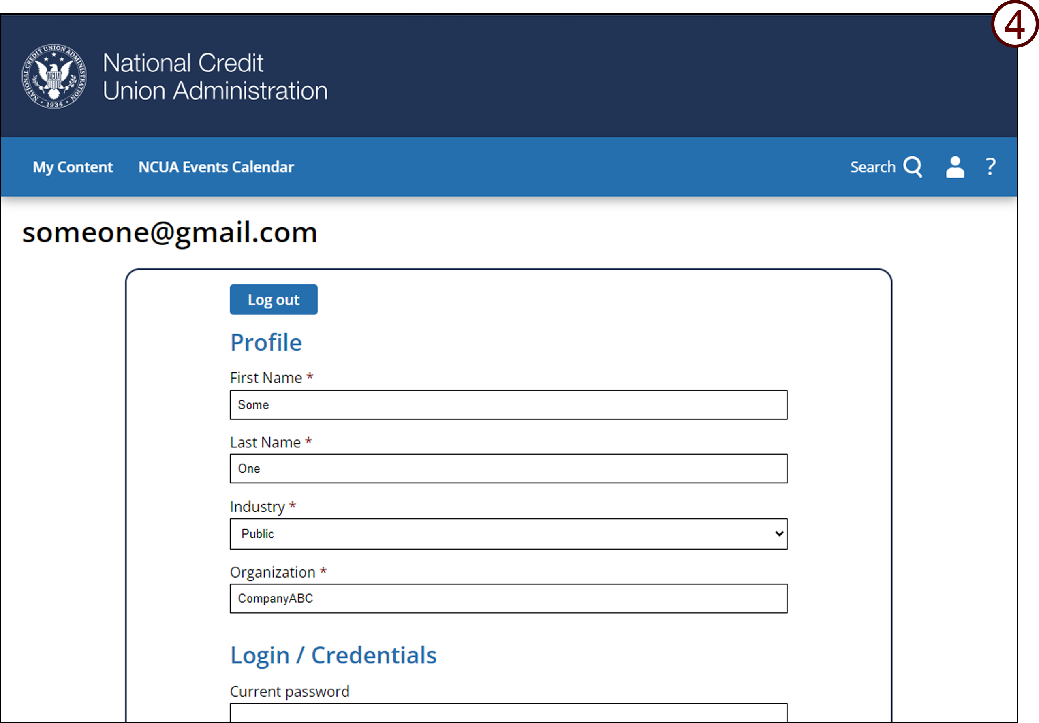Click the First Name input field
The height and width of the screenshot is (723, 1039).
point(509,403)
